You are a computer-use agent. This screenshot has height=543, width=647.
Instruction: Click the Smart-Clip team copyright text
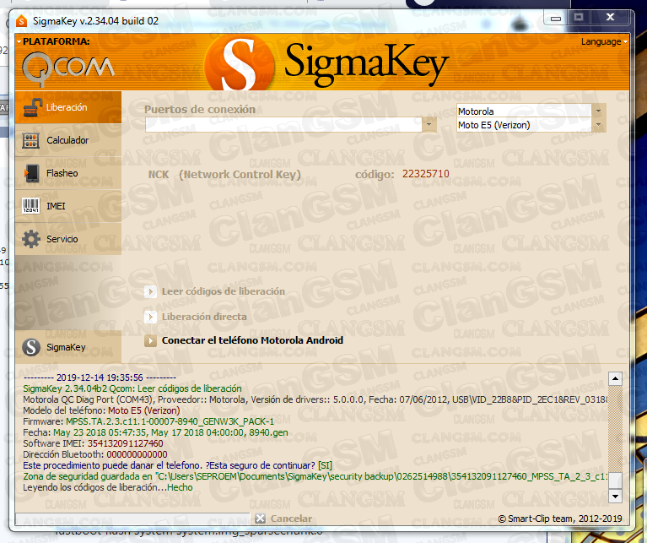560,519
